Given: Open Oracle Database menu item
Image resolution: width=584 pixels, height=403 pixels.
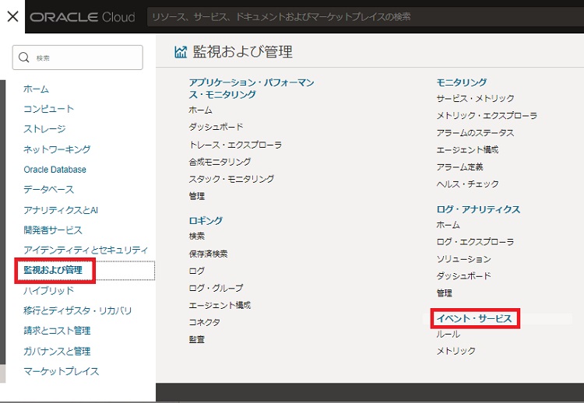Looking at the screenshot, I should click(55, 170).
